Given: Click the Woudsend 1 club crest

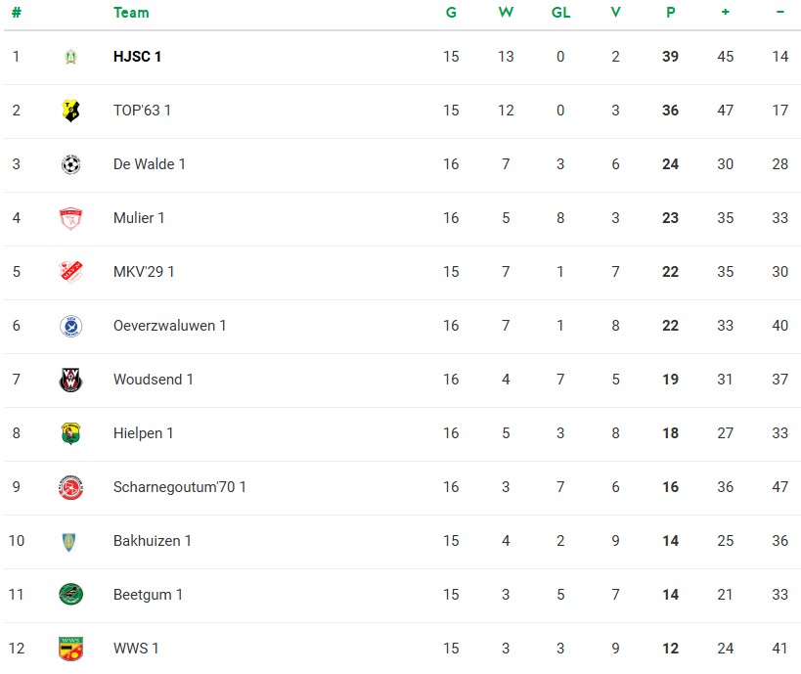Looking at the screenshot, I should (70, 380).
